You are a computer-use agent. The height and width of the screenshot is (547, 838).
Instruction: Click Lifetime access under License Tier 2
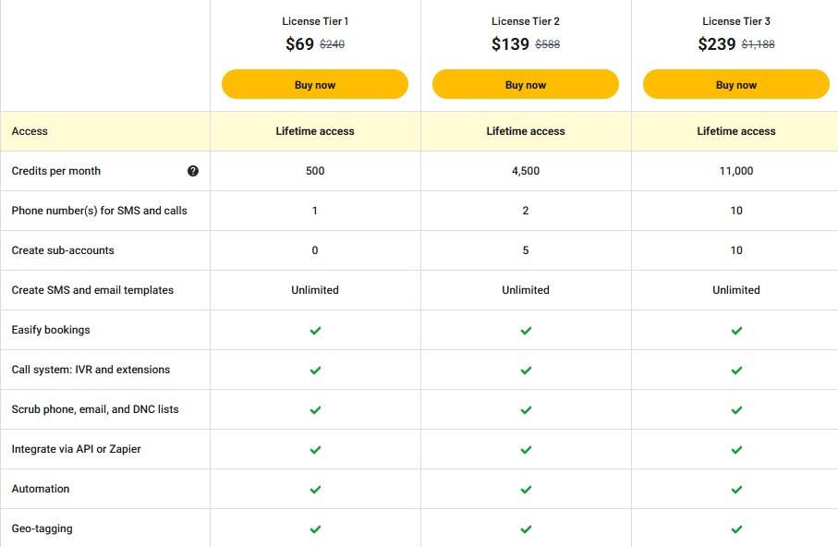coord(526,131)
